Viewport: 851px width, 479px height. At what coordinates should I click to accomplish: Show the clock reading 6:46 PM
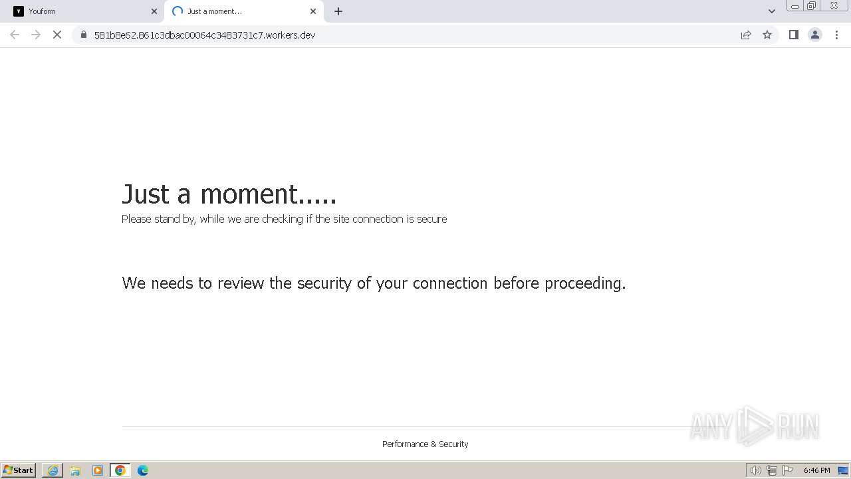coord(816,470)
